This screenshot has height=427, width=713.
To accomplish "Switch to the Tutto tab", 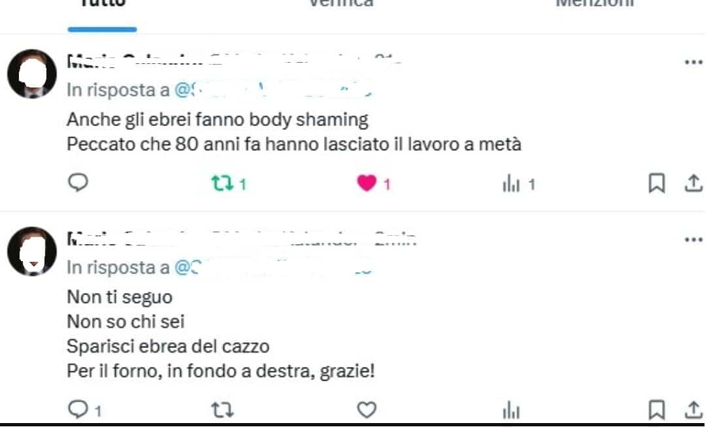I will click(103, 4).
